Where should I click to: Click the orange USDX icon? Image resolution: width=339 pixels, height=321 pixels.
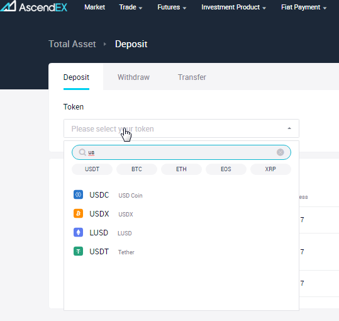pos(78,213)
